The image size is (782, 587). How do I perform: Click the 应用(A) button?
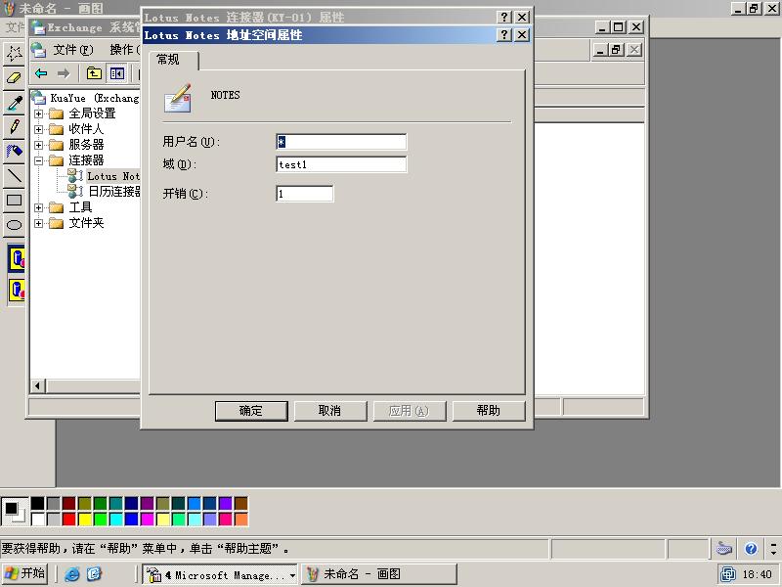tap(409, 411)
